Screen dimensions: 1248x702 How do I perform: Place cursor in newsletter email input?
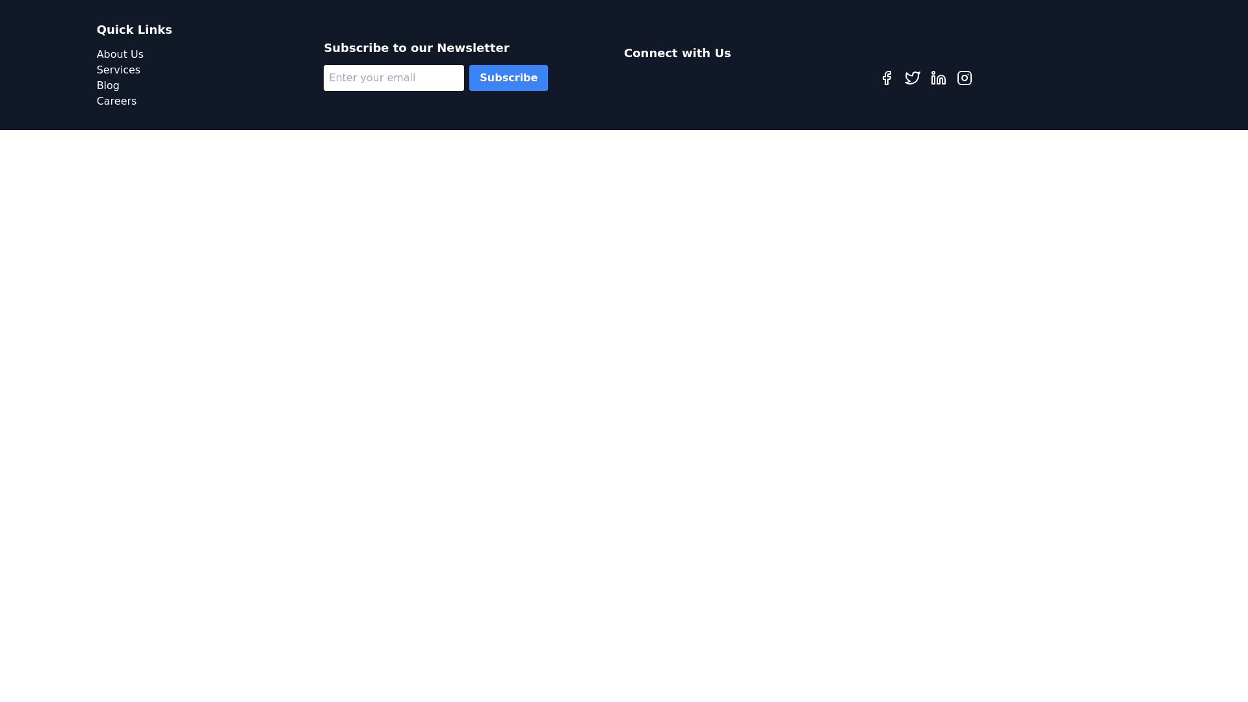[x=394, y=78]
